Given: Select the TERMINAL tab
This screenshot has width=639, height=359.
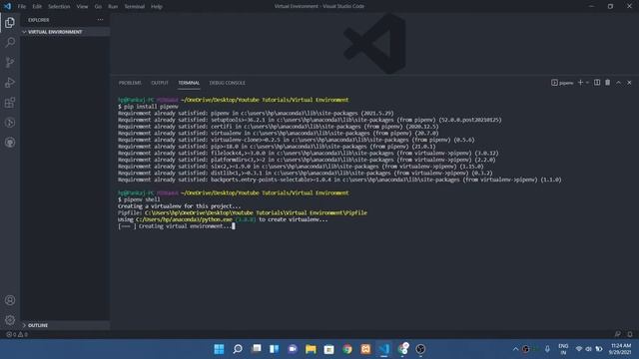Looking at the screenshot, I should click(x=189, y=83).
